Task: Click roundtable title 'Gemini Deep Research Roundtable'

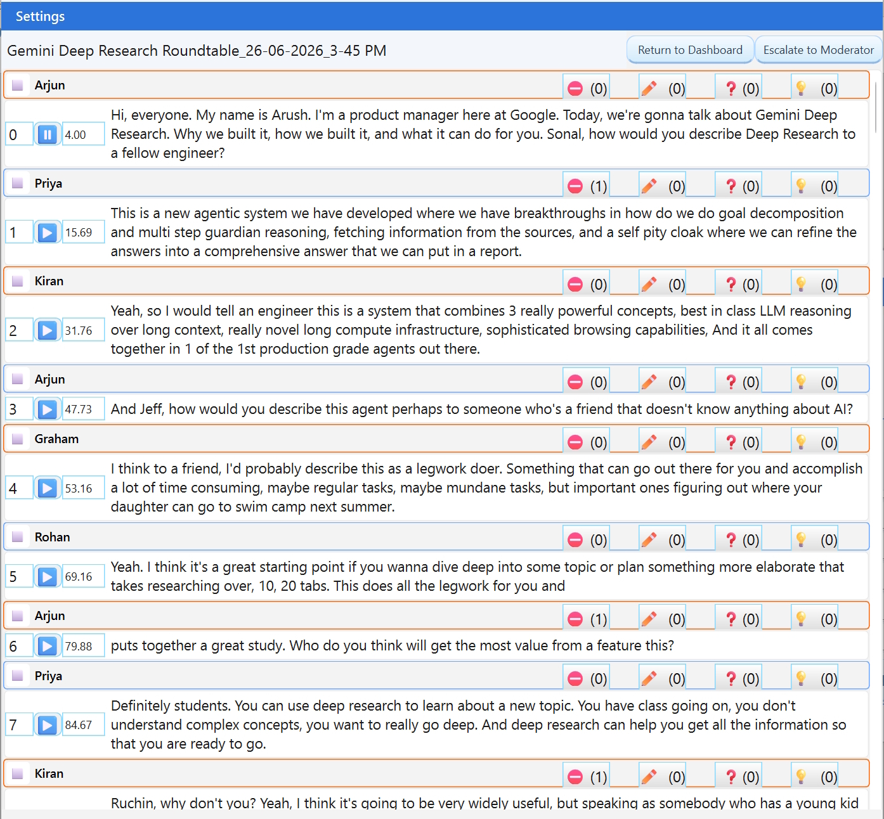Action: 197,51
